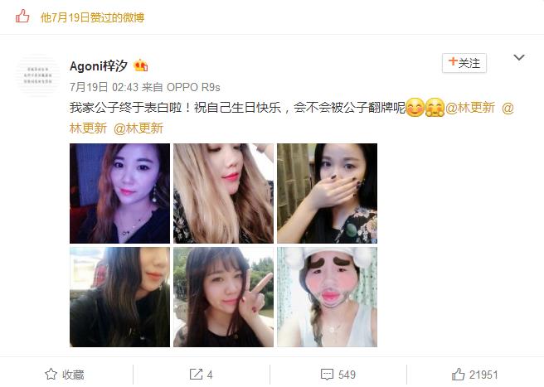Click the hugging face emoji
544x387 pixels.
pos(435,108)
